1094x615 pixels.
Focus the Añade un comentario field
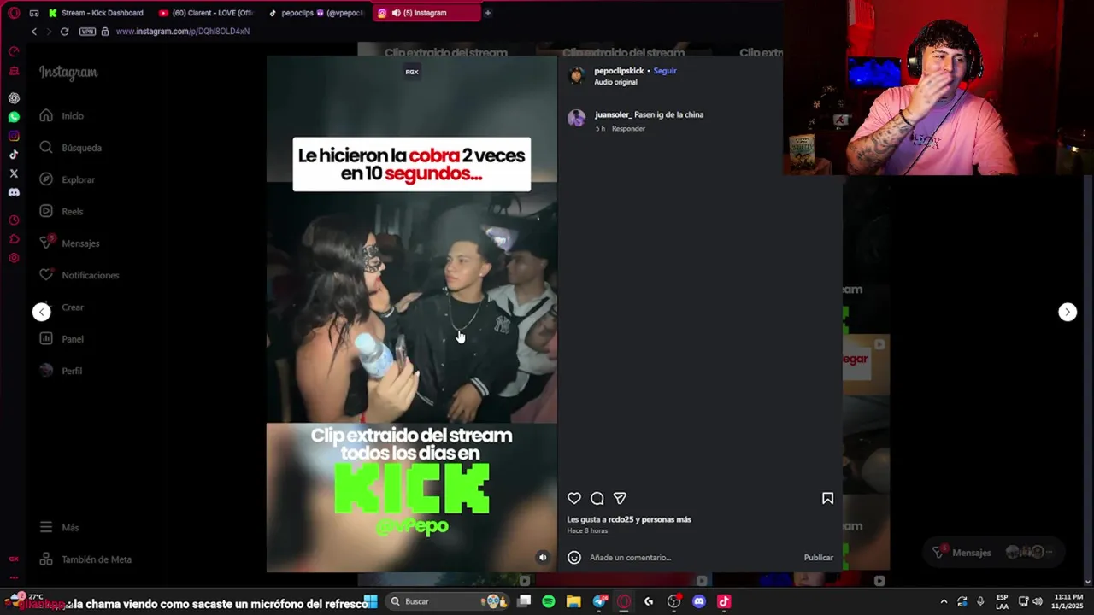[692, 557]
